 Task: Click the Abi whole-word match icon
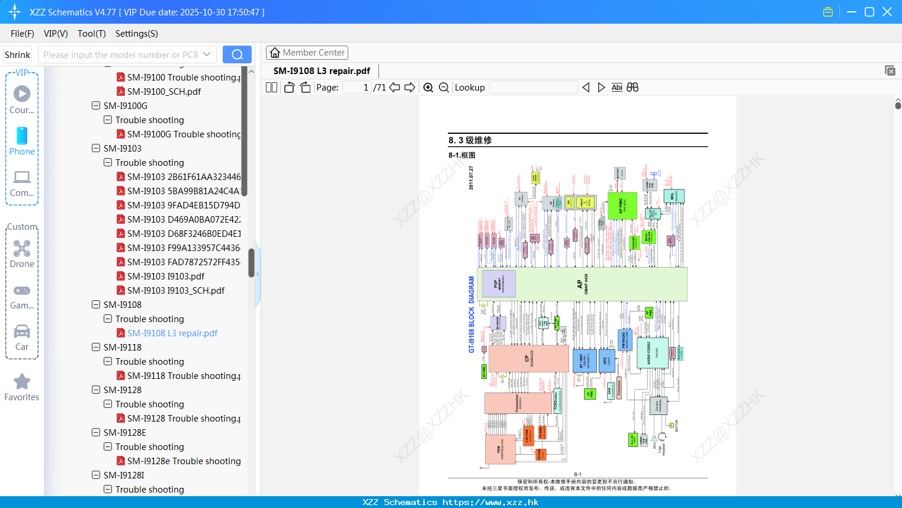point(617,88)
